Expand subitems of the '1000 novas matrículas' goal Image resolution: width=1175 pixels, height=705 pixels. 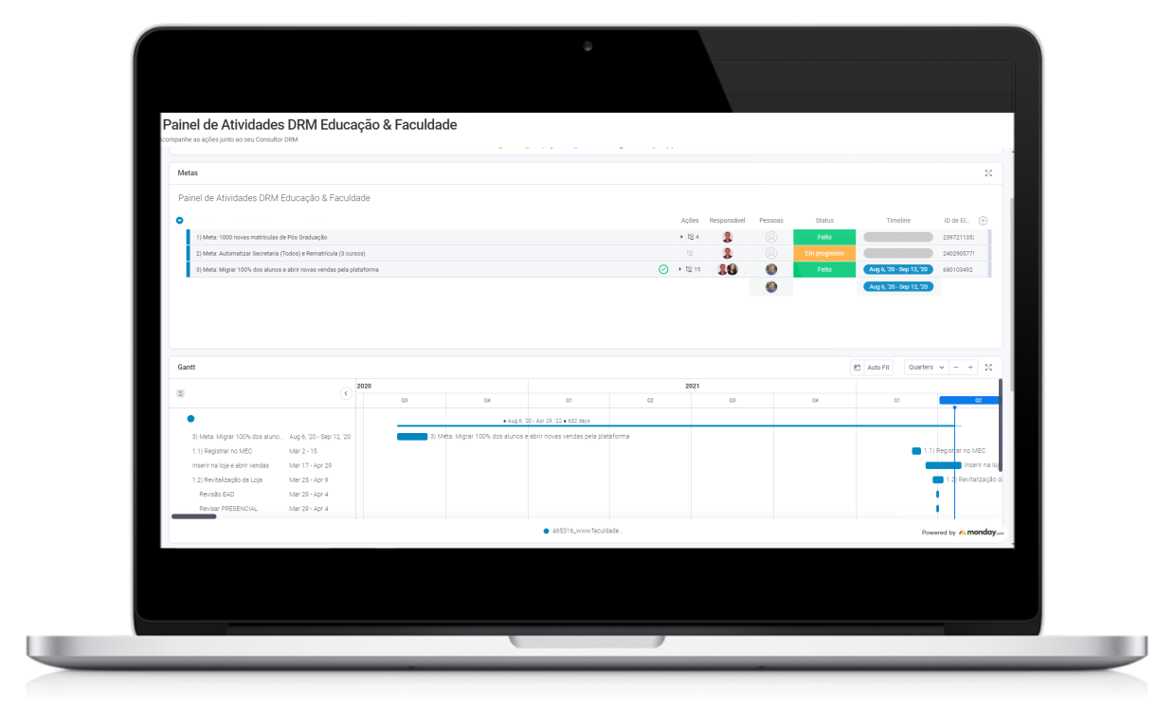coord(681,237)
